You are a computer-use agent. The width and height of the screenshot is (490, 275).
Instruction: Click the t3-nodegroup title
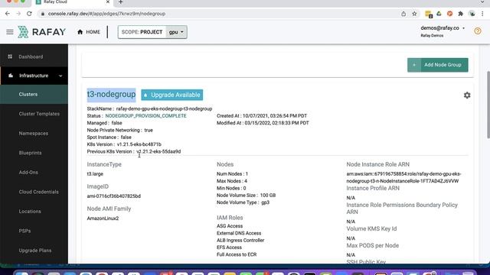point(111,94)
